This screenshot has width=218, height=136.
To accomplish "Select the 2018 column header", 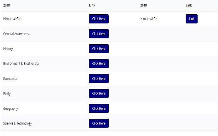I will click(6, 5).
